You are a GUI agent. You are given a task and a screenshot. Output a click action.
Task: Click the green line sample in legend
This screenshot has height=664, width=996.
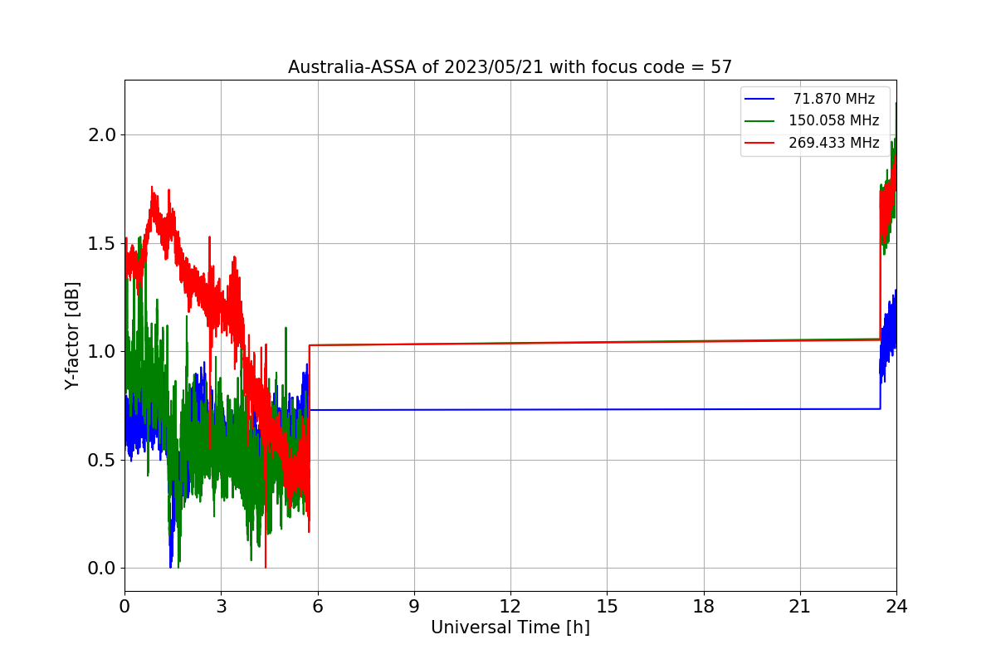pos(759,121)
